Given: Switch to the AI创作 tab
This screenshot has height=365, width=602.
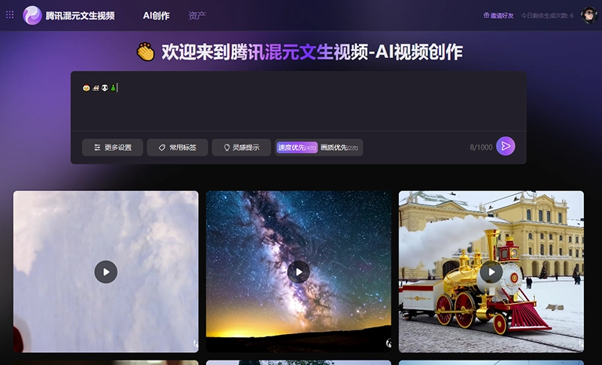Looking at the screenshot, I should click(x=157, y=16).
